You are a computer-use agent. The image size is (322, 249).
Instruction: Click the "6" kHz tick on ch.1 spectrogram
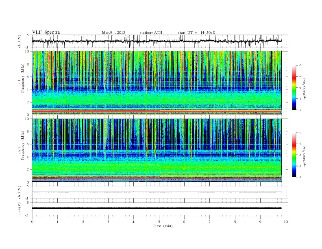tap(28, 77)
